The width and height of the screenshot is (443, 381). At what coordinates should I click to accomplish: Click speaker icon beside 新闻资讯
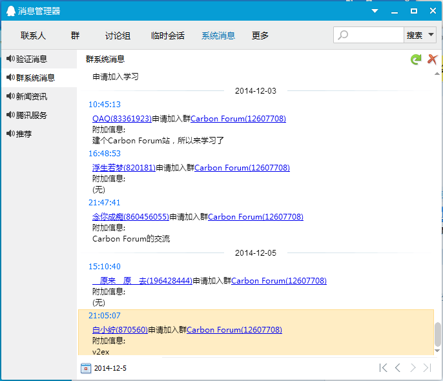[x=10, y=96]
